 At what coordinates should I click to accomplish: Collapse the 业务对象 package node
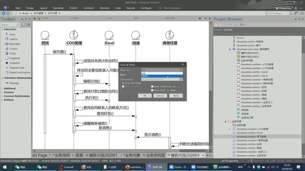(x=225, y=121)
